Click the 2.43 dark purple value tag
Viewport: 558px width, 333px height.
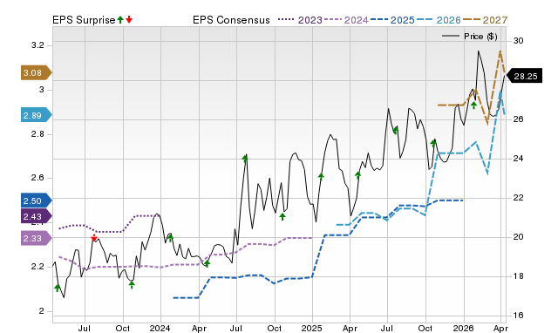[37, 216]
